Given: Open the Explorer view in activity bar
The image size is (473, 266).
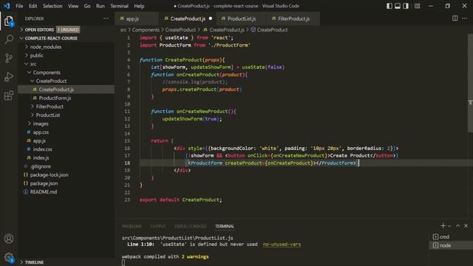Looking at the screenshot, I should pos(9,21).
